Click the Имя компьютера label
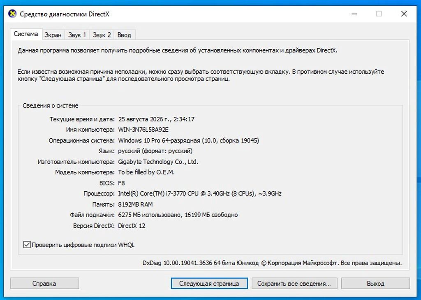The height and width of the screenshot is (300, 421). click(90, 130)
